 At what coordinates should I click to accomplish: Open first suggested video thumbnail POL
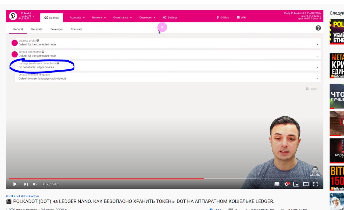pyautogui.click(x=337, y=32)
